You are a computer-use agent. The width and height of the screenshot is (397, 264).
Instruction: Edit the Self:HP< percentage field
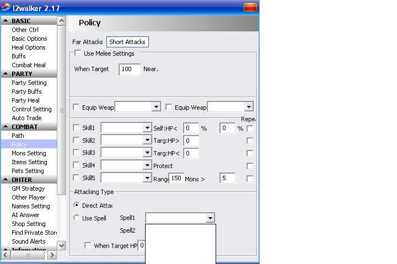(191, 128)
